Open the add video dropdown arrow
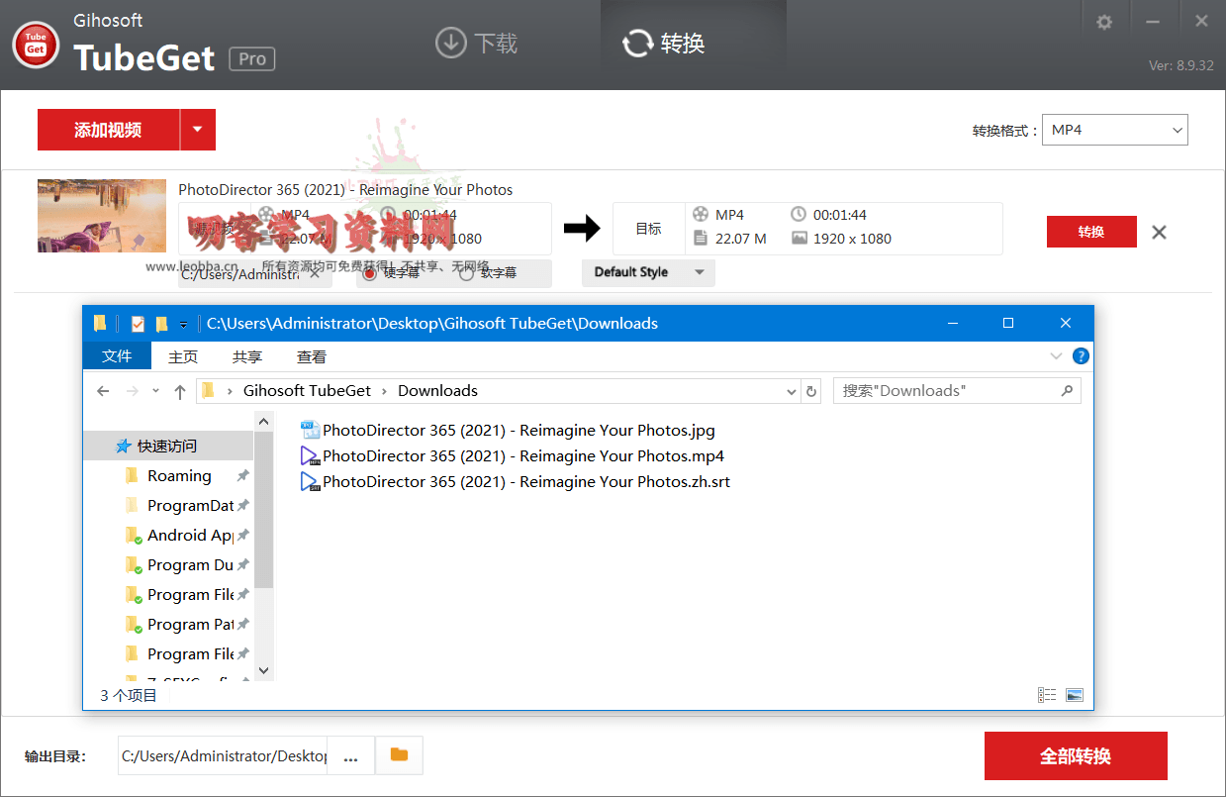The width and height of the screenshot is (1226, 797). [x=198, y=130]
